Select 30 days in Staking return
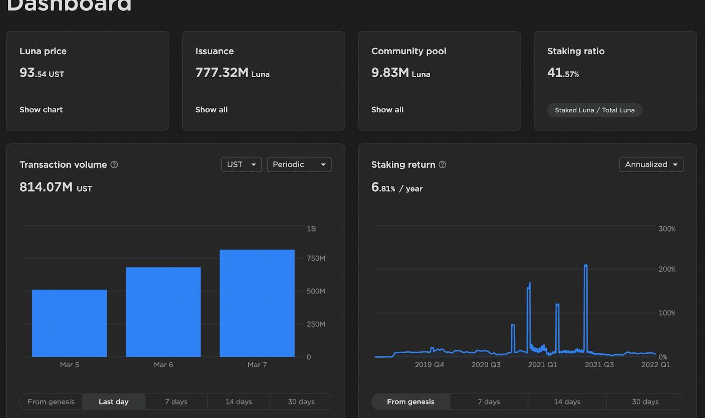 point(645,402)
